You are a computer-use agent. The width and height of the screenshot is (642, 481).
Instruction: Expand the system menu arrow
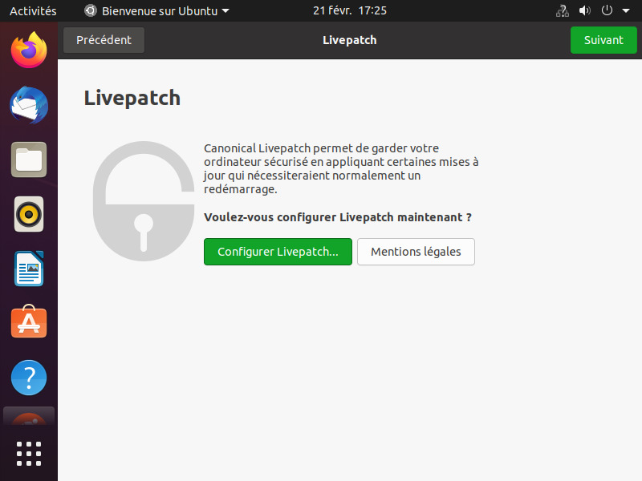[624, 11]
